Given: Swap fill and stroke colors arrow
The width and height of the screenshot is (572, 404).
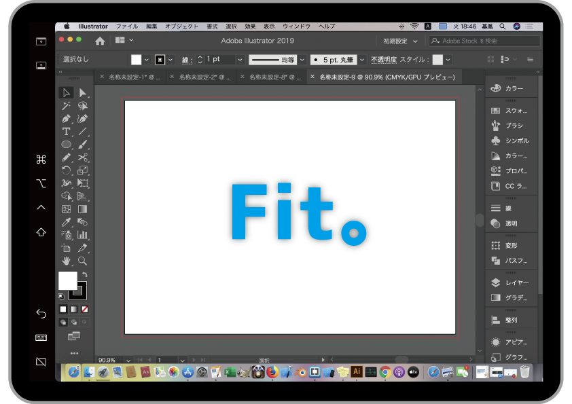Looking at the screenshot, I should click(x=85, y=275).
